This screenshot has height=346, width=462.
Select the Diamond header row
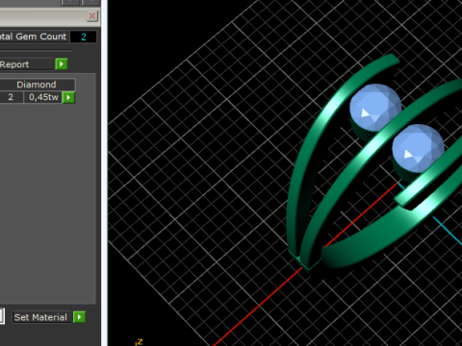pyautogui.click(x=37, y=85)
